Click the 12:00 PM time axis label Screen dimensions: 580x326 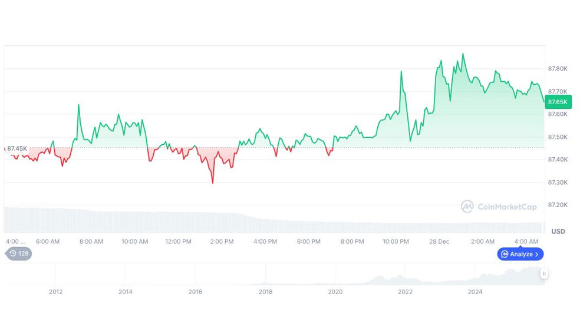pos(178,241)
